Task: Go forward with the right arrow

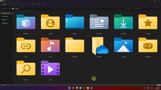Action: click(5, 9)
